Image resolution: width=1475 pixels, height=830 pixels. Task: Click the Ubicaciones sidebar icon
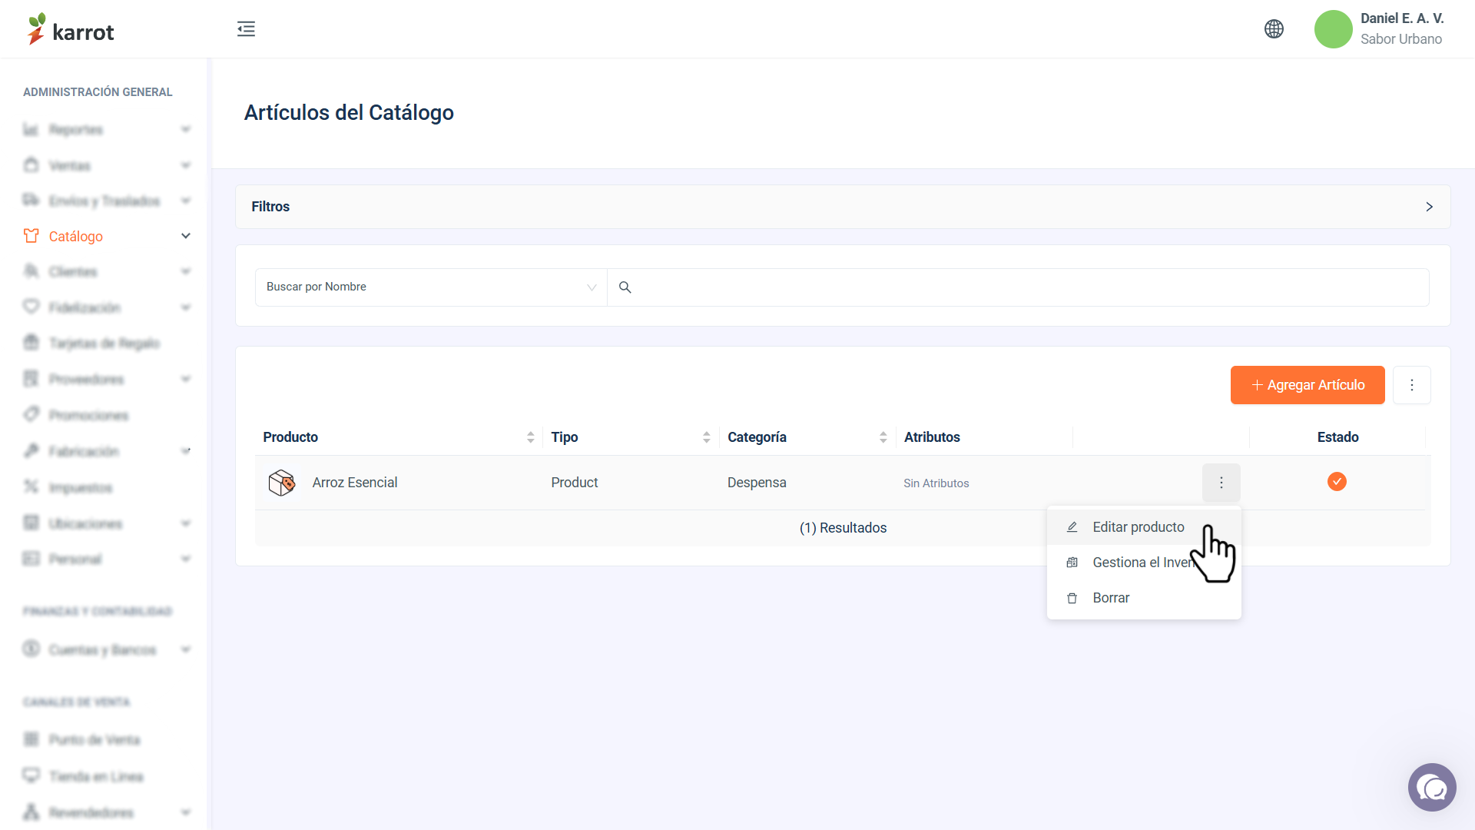[x=31, y=523]
